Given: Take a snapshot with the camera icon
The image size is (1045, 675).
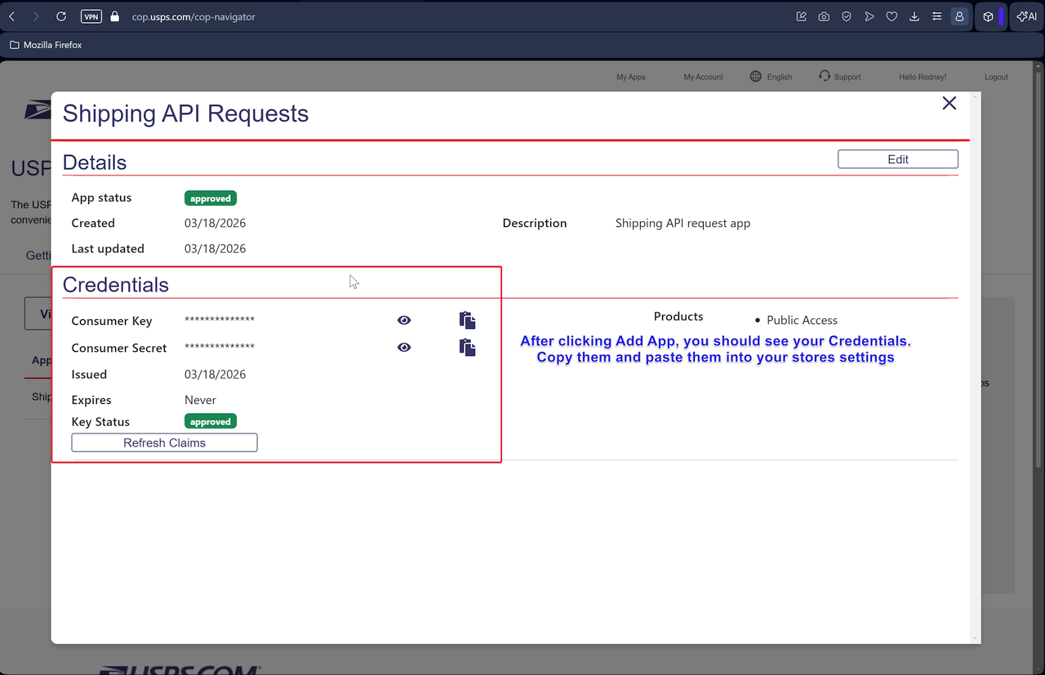Looking at the screenshot, I should pyautogui.click(x=825, y=16).
